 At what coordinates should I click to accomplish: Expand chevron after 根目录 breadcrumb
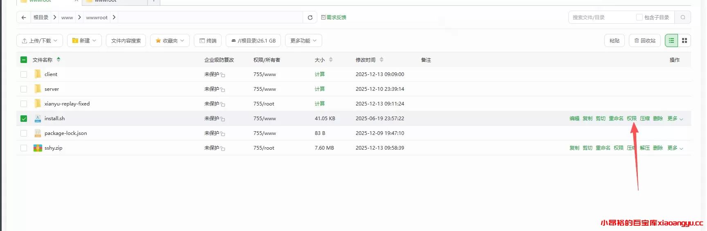[54, 17]
